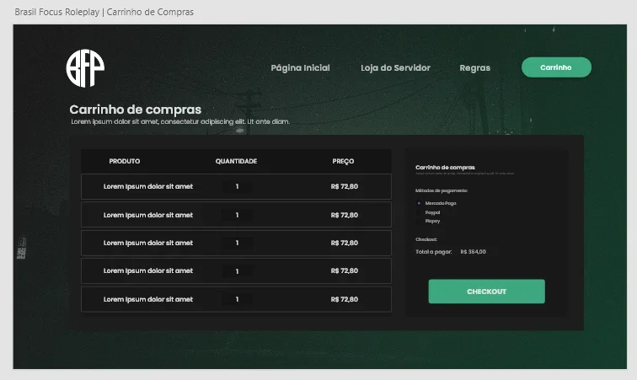Select Mercado Pago payment method
637x380 pixels.
(x=420, y=203)
